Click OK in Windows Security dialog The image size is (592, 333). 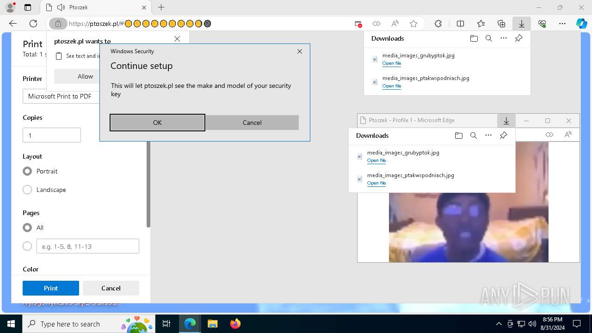click(157, 123)
